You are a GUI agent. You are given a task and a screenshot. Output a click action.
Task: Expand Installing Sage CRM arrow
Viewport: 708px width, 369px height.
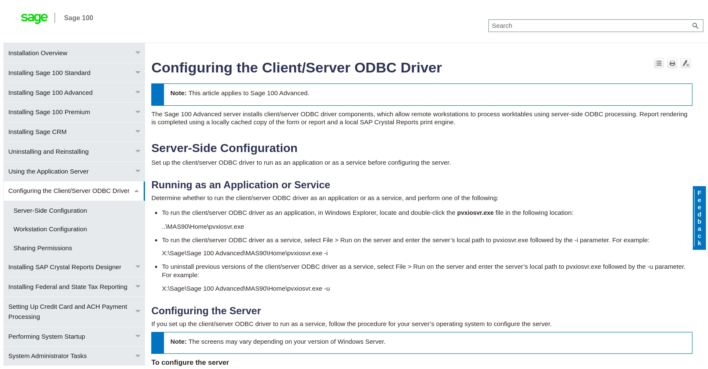point(138,132)
